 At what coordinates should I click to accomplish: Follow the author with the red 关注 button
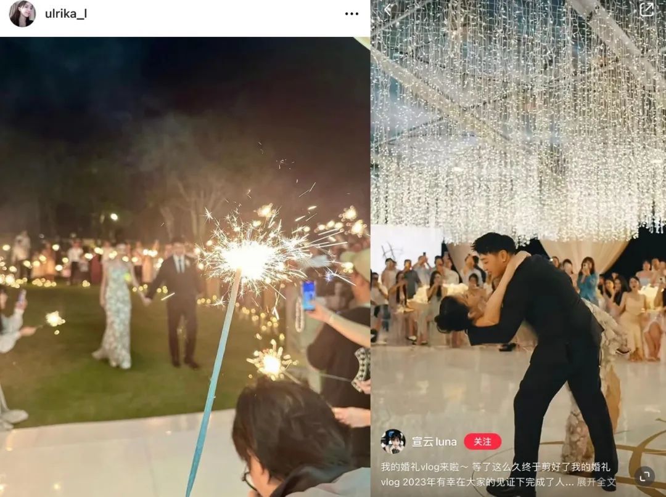[x=482, y=442]
